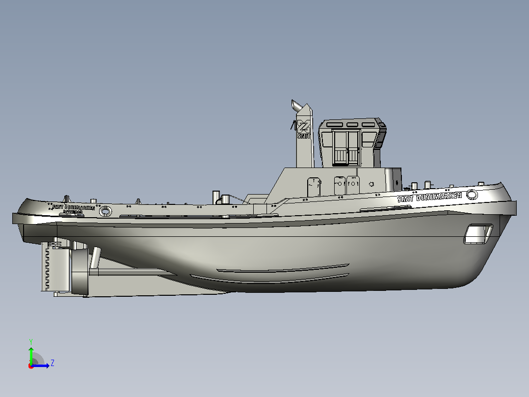Screen dimensions: 529x397
Task: Click the Z label next to the triad
Action: (x=53, y=363)
